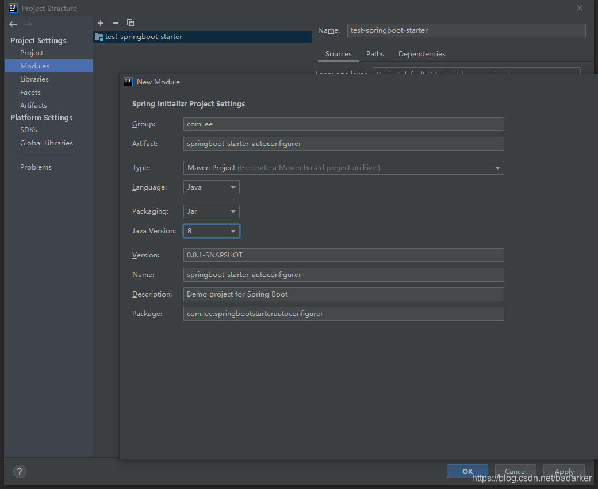Click the help question mark button

[x=20, y=471]
